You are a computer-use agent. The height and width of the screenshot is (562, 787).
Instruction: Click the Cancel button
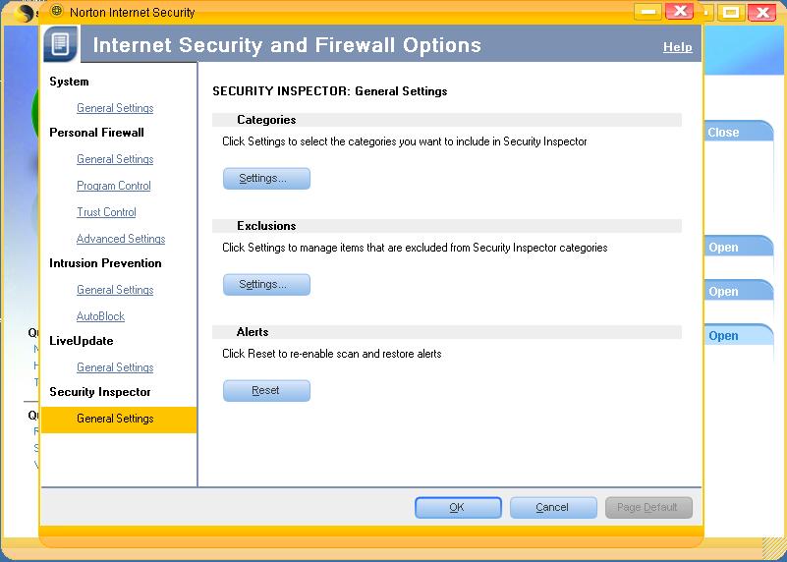(x=553, y=507)
